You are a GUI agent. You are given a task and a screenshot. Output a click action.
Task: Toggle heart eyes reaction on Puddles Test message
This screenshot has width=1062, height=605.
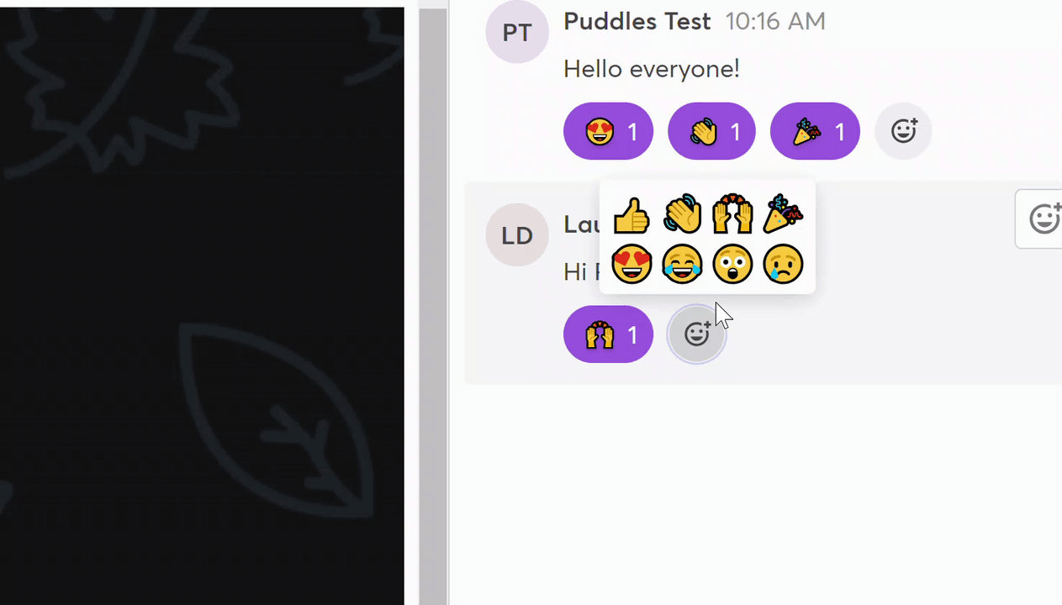(608, 131)
